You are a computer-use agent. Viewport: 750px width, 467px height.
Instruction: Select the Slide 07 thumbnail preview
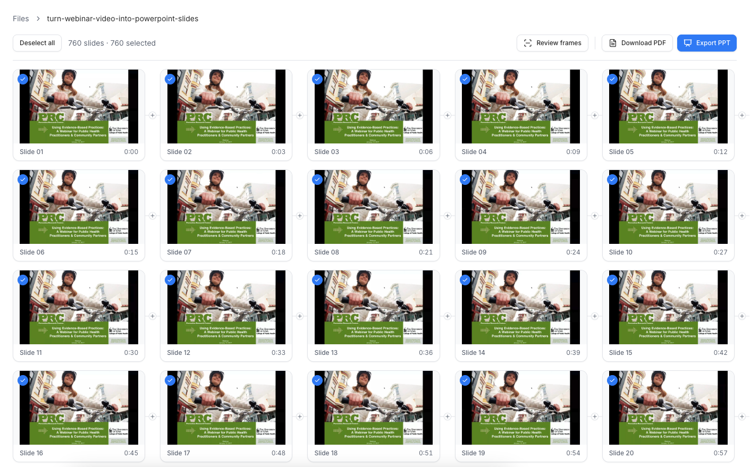click(x=226, y=207)
